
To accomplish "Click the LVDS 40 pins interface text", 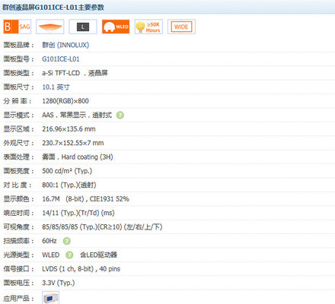I will click(81, 269).
